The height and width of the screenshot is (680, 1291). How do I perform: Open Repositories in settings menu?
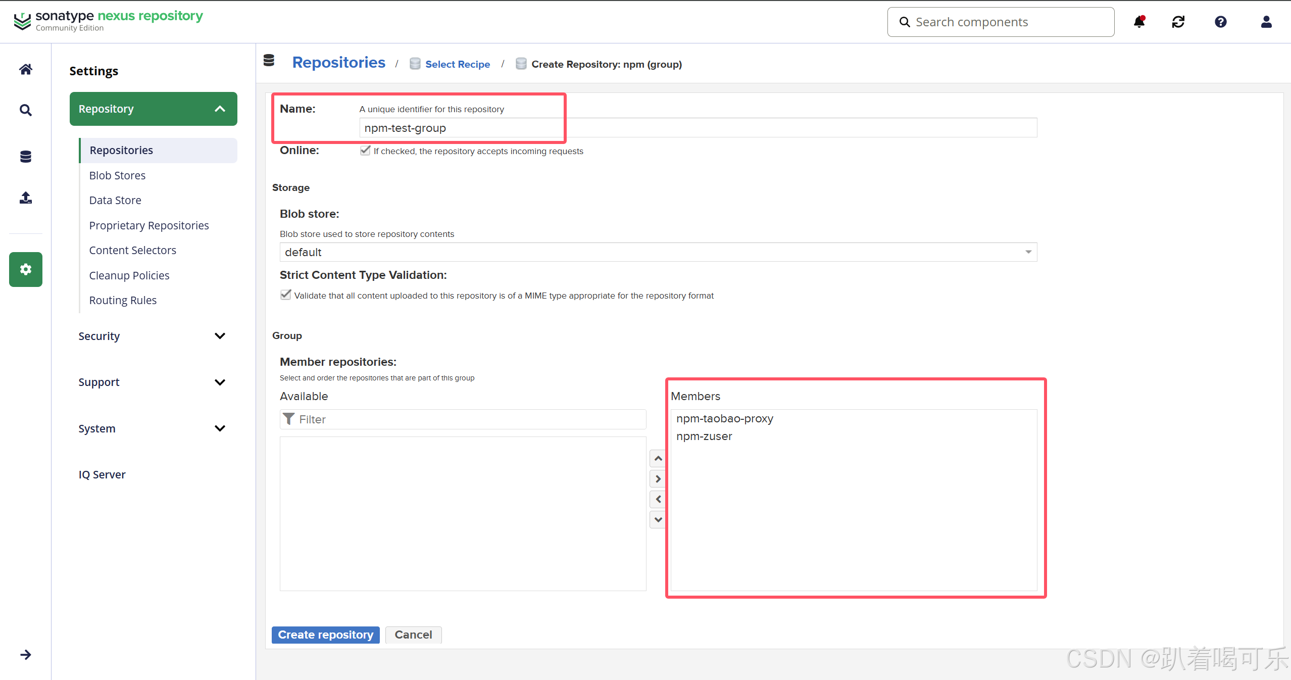159,151
